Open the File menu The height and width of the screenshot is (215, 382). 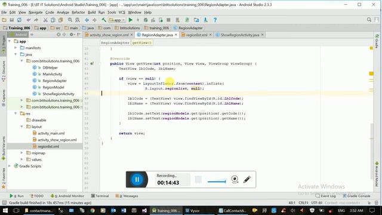[4, 12]
